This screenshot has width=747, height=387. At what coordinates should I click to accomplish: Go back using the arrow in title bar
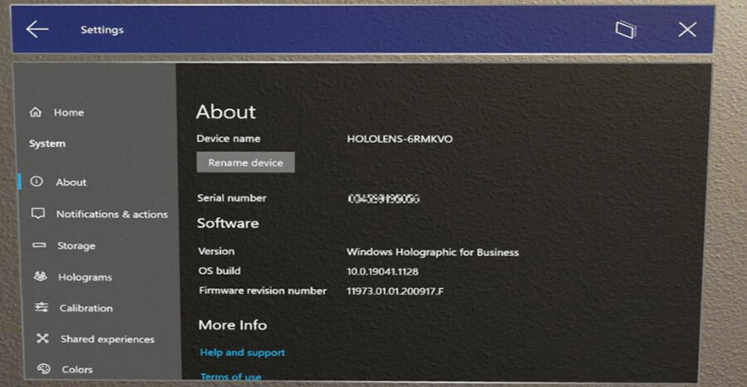pyautogui.click(x=37, y=29)
